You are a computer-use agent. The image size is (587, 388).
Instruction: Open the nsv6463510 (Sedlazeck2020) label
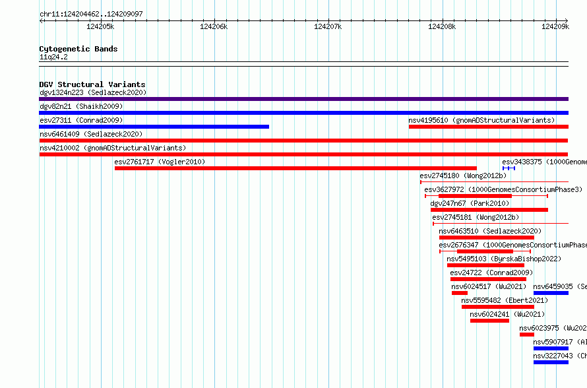tap(490, 231)
